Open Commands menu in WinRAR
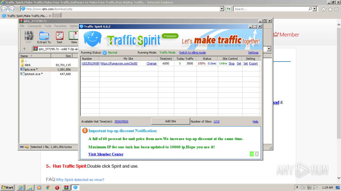Viewport: 341px width, 191px height. (34, 26)
